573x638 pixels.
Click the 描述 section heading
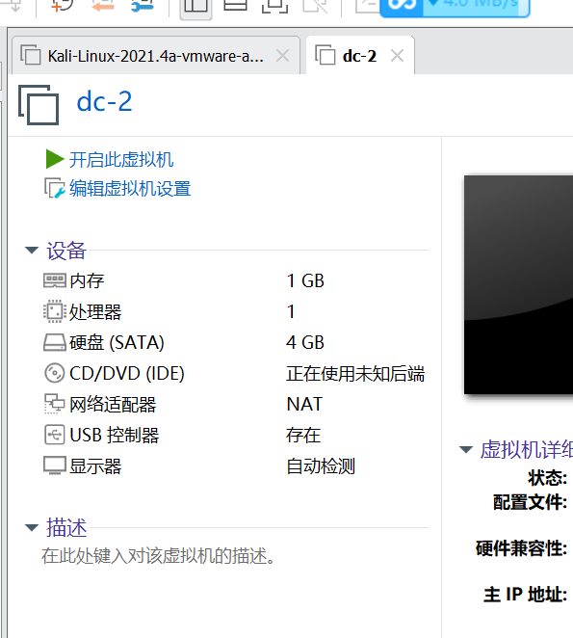click(x=66, y=528)
